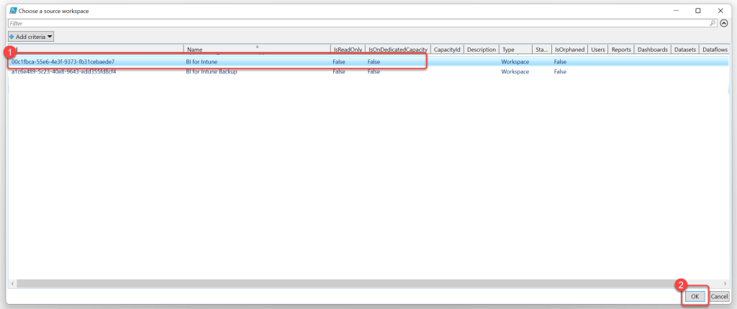The width and height of the screenshot is (737, 309).
Task: Click the CapacityId column header
Action: coord(447,50)
